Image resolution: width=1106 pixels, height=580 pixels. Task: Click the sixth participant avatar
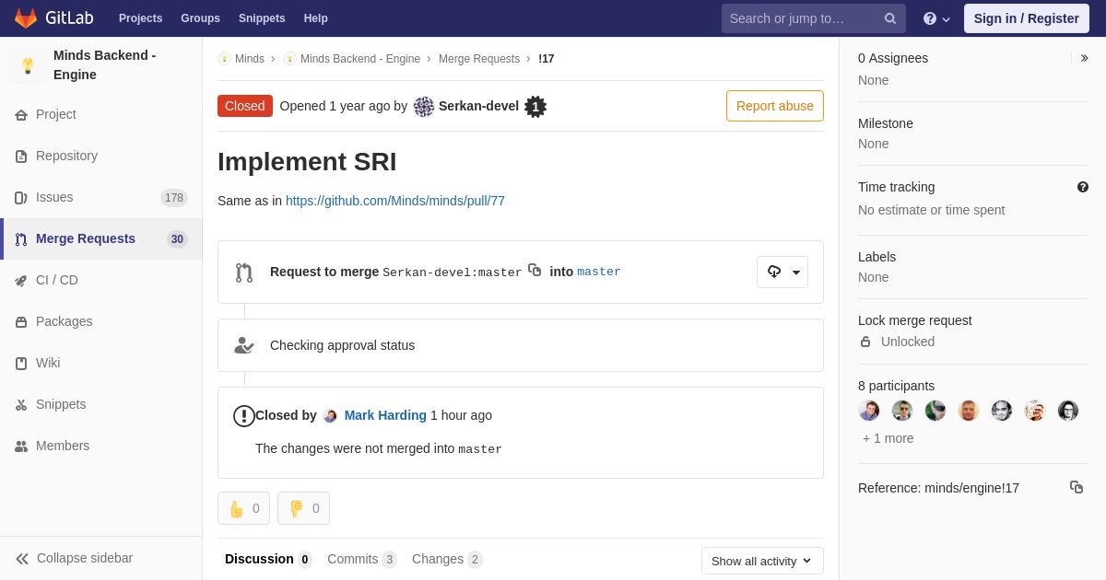pos(1035,411)
